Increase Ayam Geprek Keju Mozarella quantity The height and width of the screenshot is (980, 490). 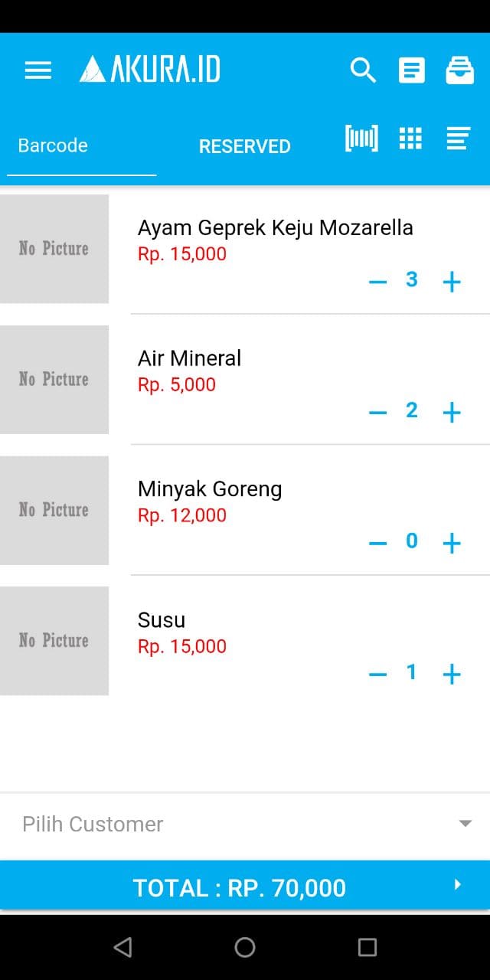[452, 282]
